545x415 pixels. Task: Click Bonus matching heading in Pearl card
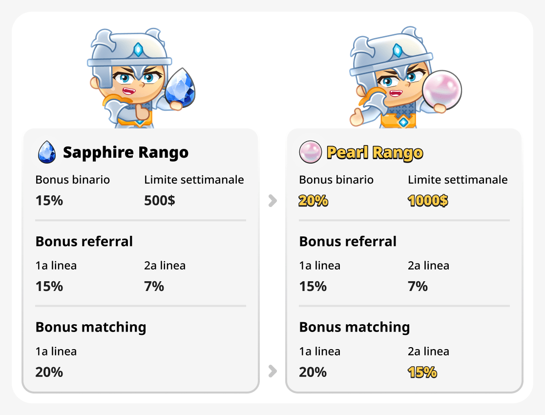(354, 327)
